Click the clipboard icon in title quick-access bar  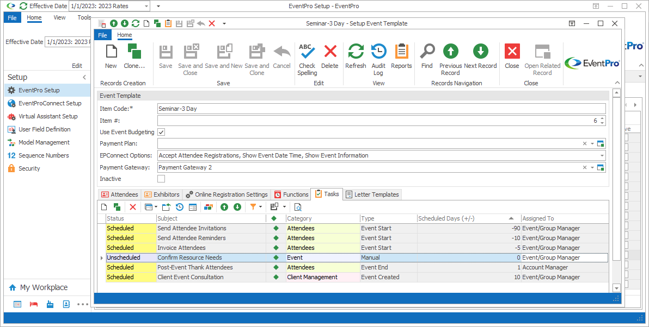168,23
